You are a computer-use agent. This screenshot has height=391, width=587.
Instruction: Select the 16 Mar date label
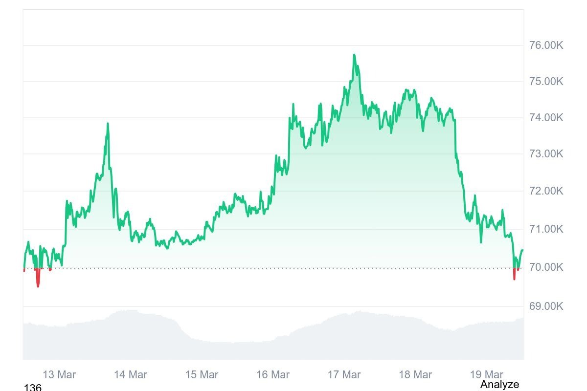click(273, 375)
